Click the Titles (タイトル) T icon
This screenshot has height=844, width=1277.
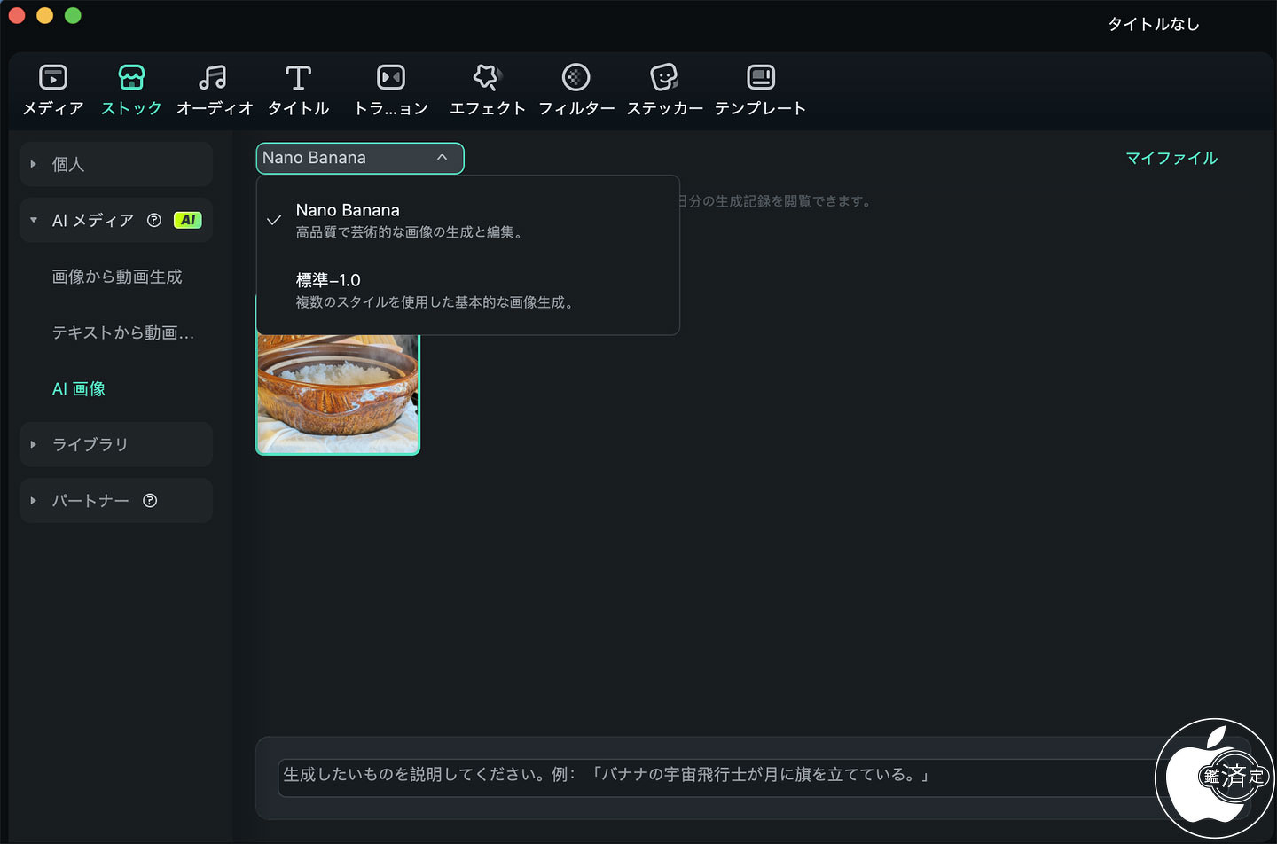pos(298,78)
